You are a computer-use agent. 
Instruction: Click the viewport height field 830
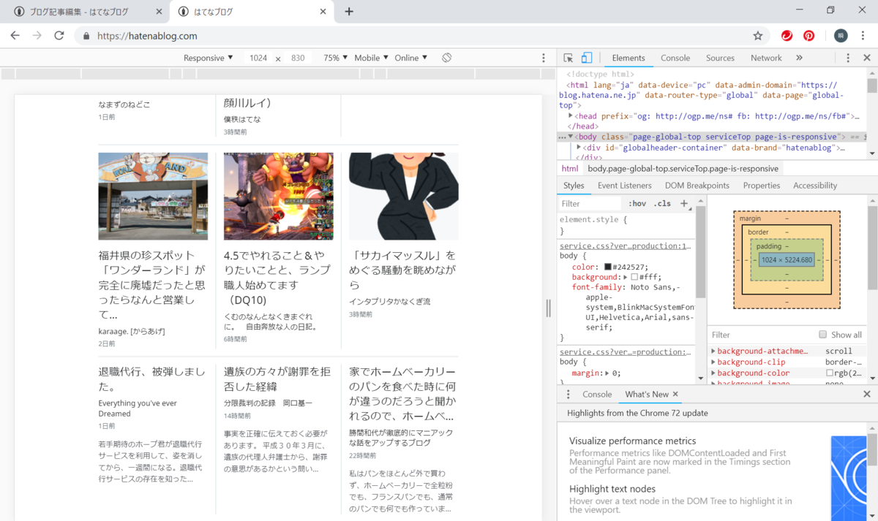[298, 58]
